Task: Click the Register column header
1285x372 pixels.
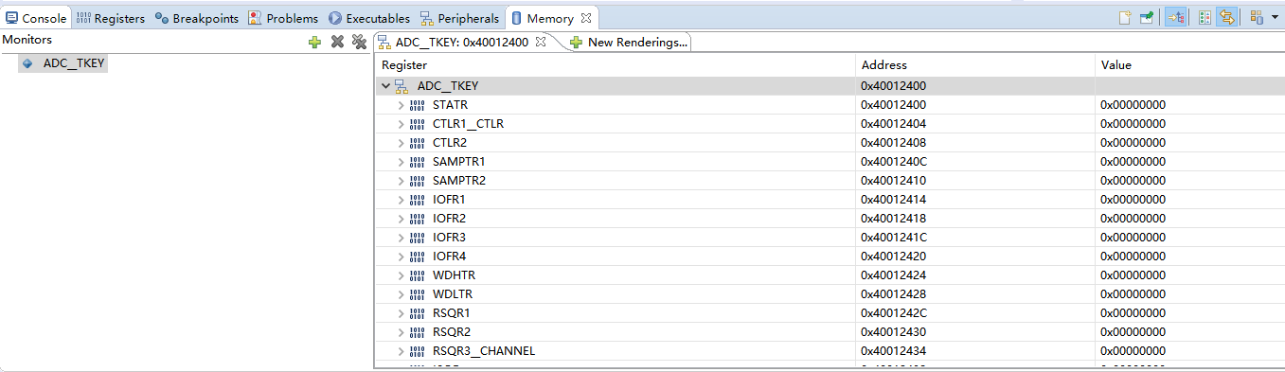Action: tap(616, 65)
